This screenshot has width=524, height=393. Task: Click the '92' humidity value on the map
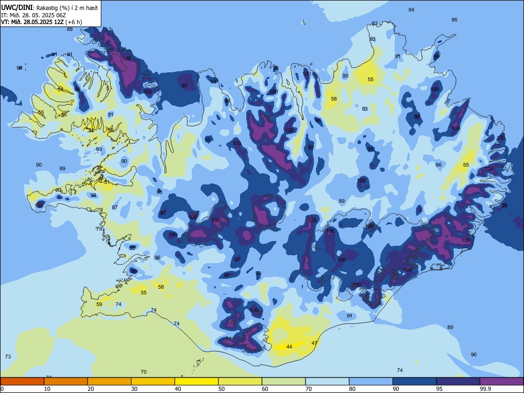click(x=157, y=257)
